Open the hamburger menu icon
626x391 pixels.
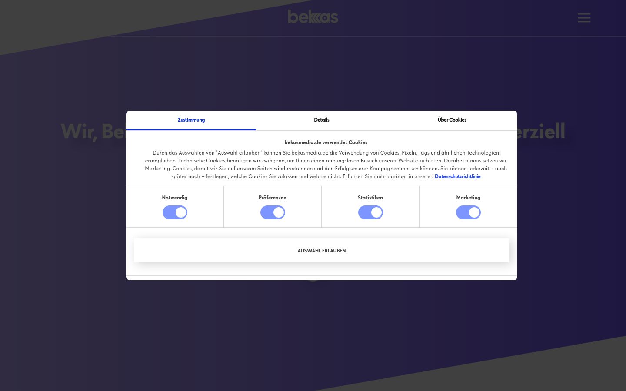pos(584,18)
